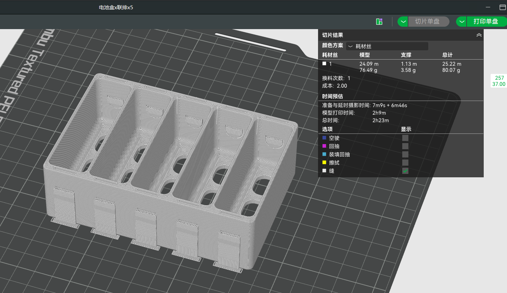Screen dimensions: 507x293
Task: Click the support length 1.13 m value
Action: click(x=409, y=64)
